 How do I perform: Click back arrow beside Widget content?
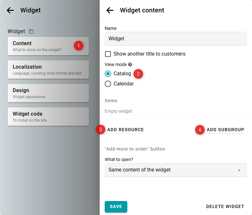110,10
